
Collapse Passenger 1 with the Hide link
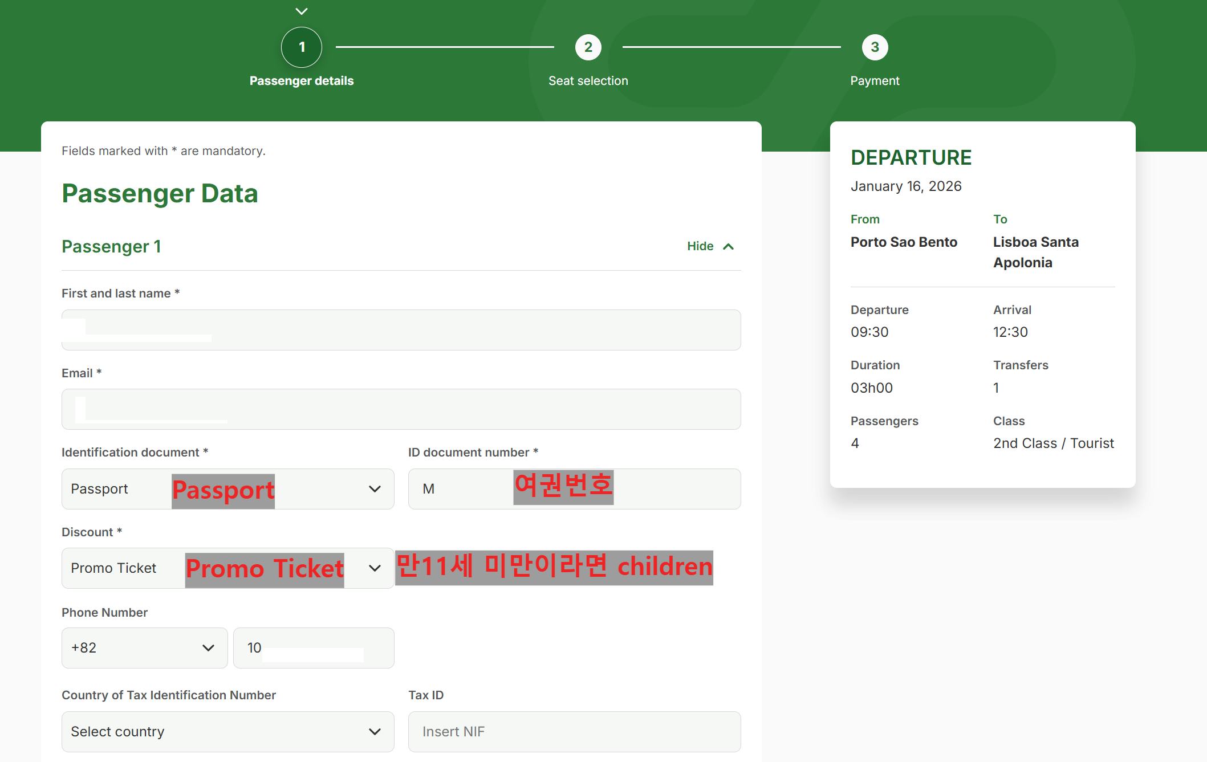coord(700,246)
